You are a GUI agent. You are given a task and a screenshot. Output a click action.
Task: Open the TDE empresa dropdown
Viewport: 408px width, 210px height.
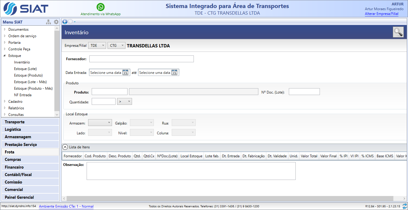[x=97, y=46]
